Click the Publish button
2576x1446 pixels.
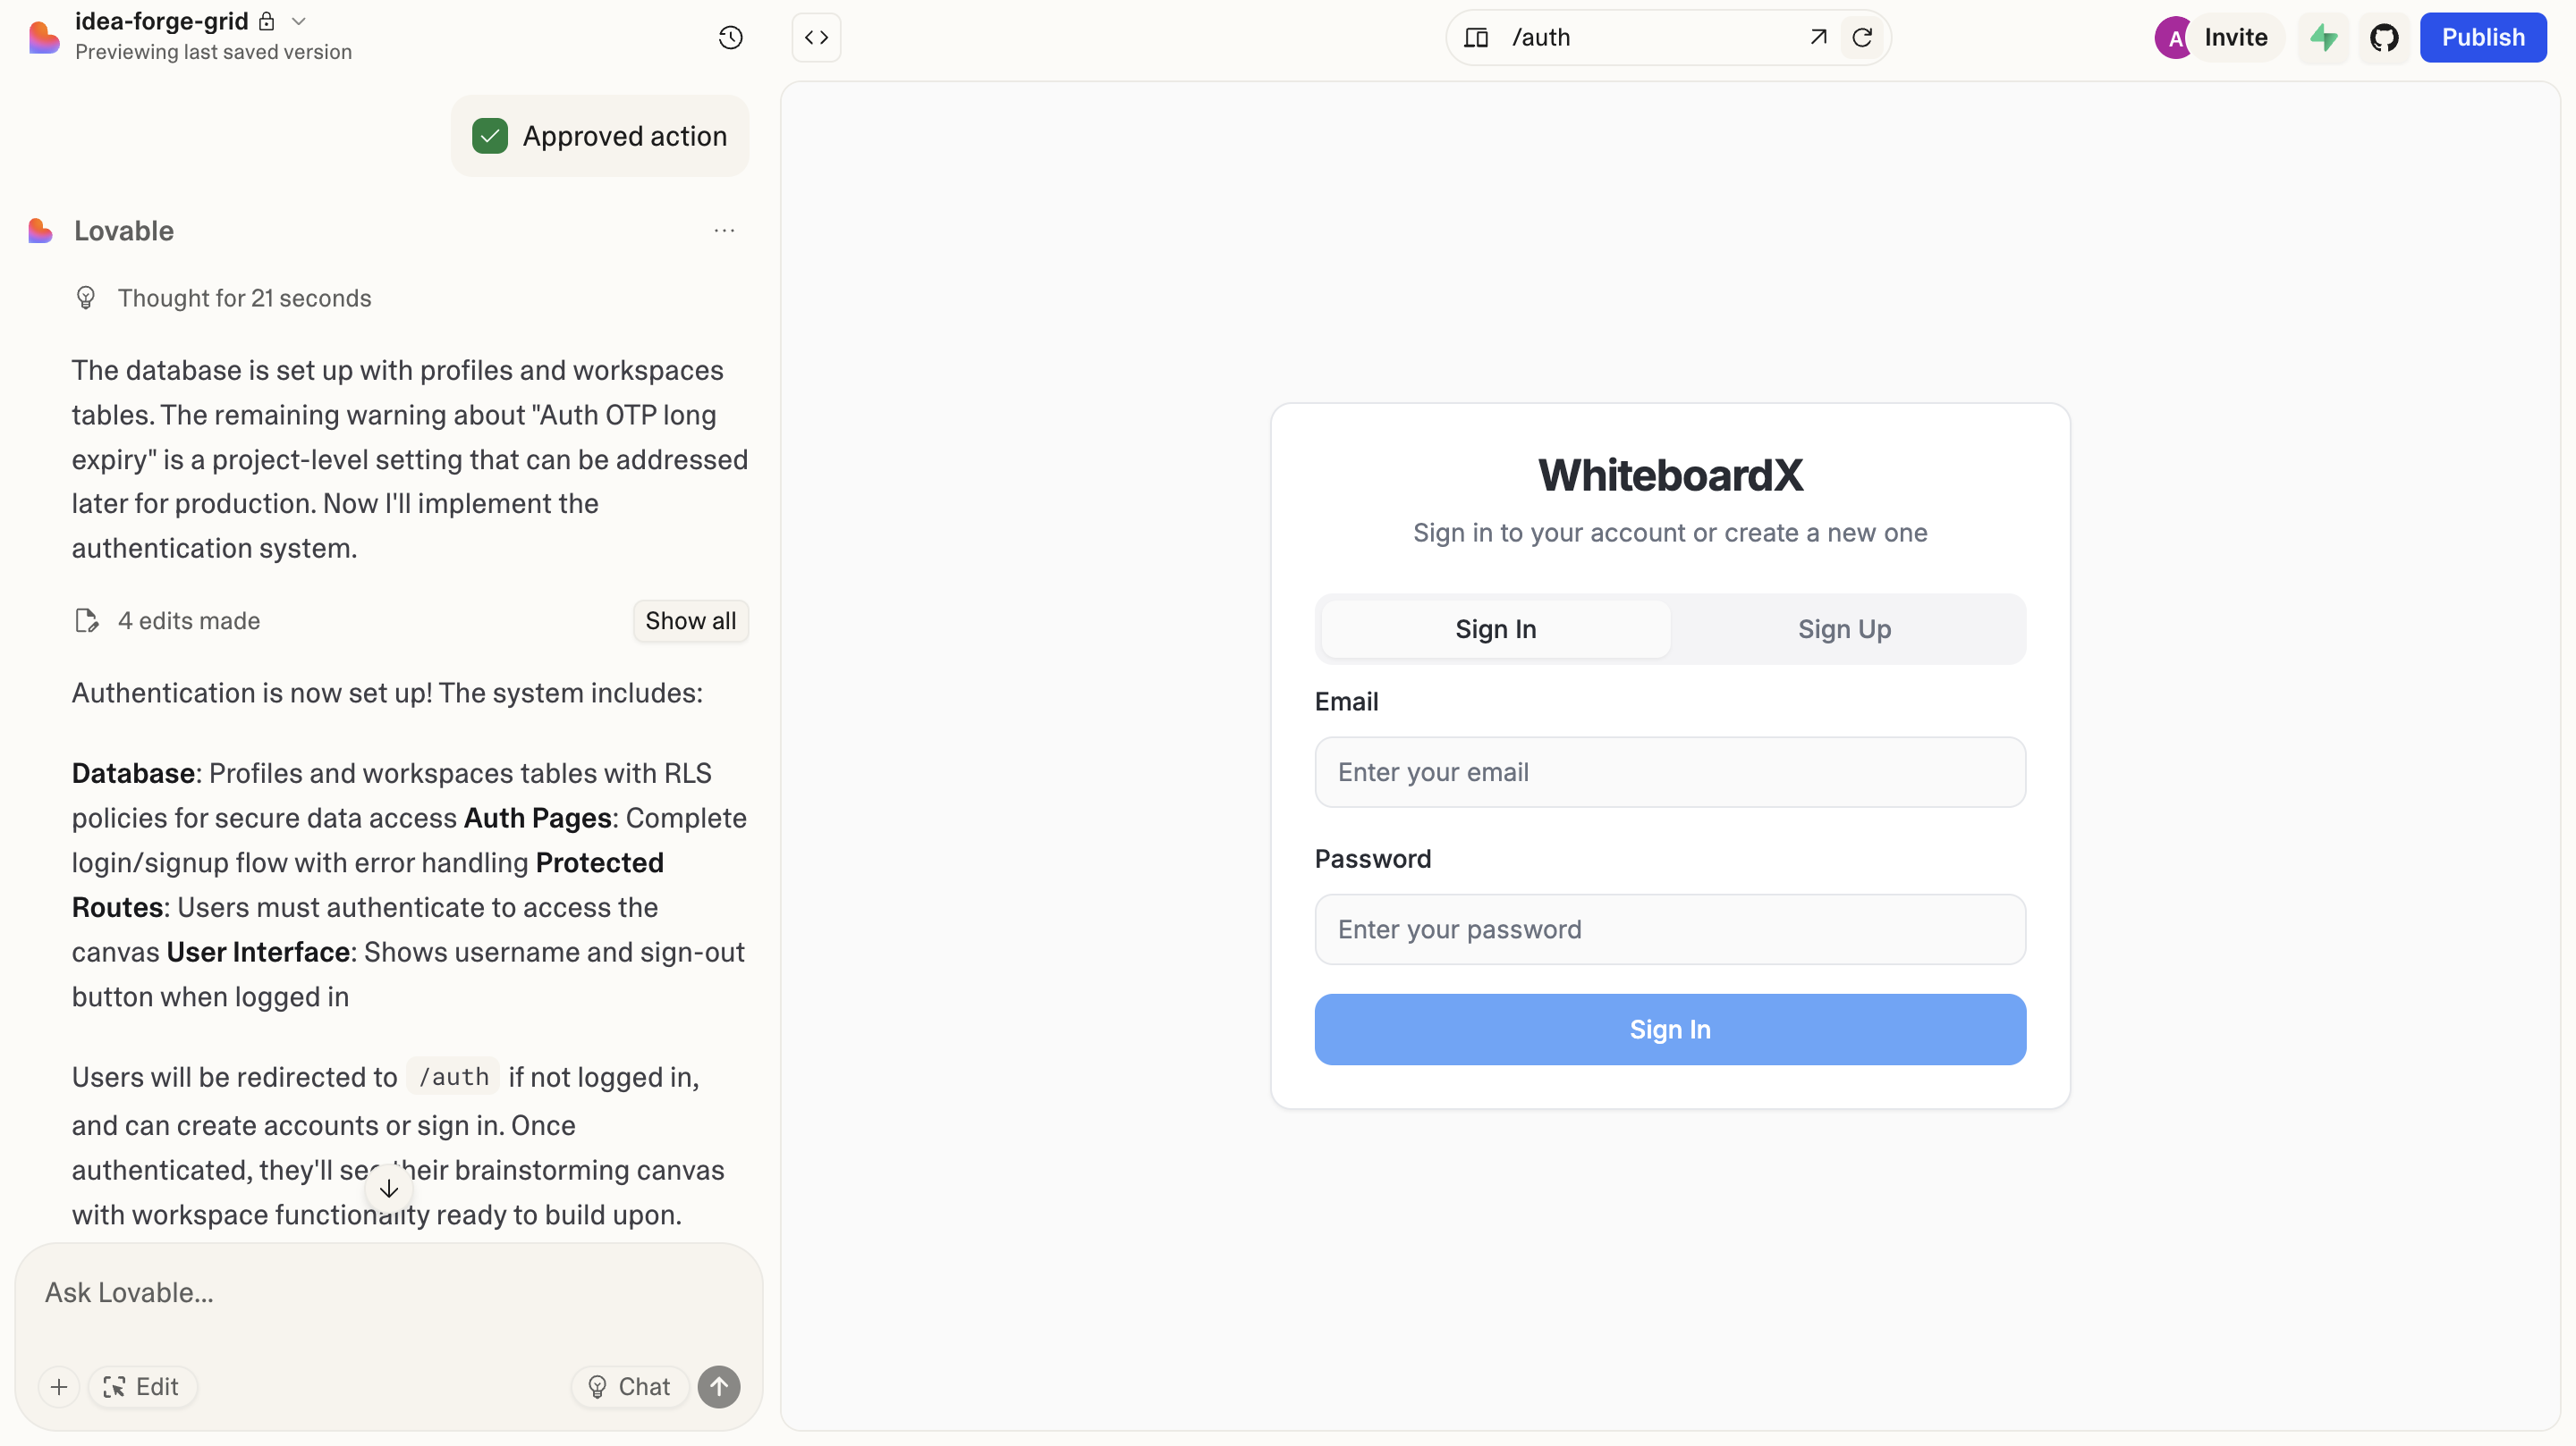(2482, 38)
